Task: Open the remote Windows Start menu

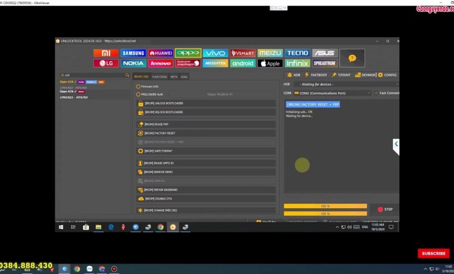Action: pos(61,227)
